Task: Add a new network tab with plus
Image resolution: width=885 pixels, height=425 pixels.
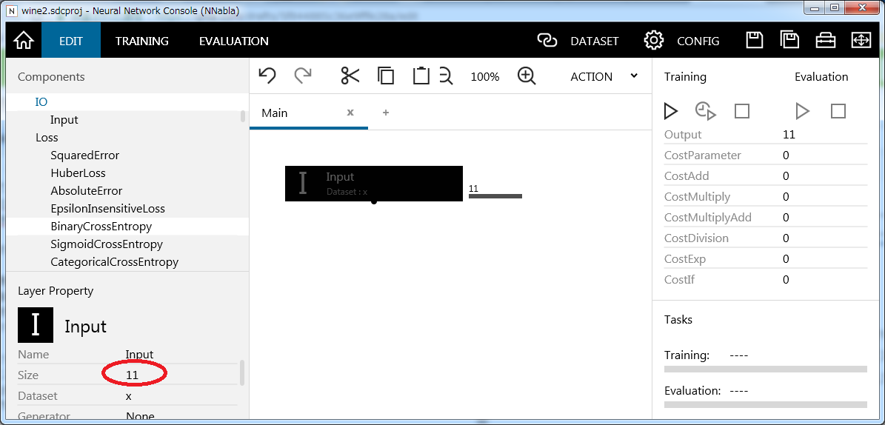Action: pos(386,113)
